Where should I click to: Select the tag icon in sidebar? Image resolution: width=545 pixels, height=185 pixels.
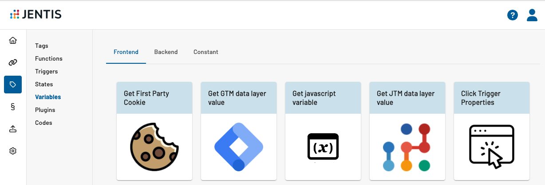click(x=13, y=85)
